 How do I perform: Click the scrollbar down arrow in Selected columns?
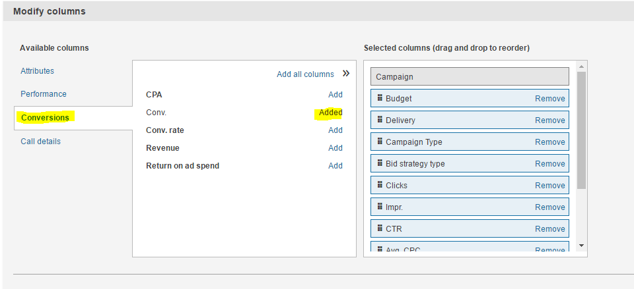581,245
